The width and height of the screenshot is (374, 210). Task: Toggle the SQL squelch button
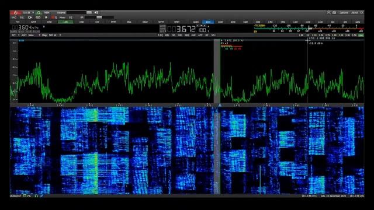[x=22, y=17]
